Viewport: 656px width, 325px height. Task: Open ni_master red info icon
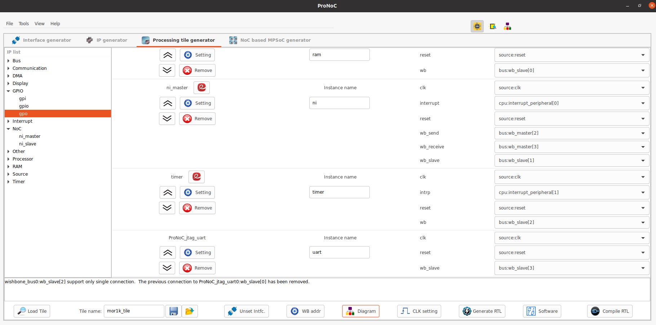(x=201, y=87)
